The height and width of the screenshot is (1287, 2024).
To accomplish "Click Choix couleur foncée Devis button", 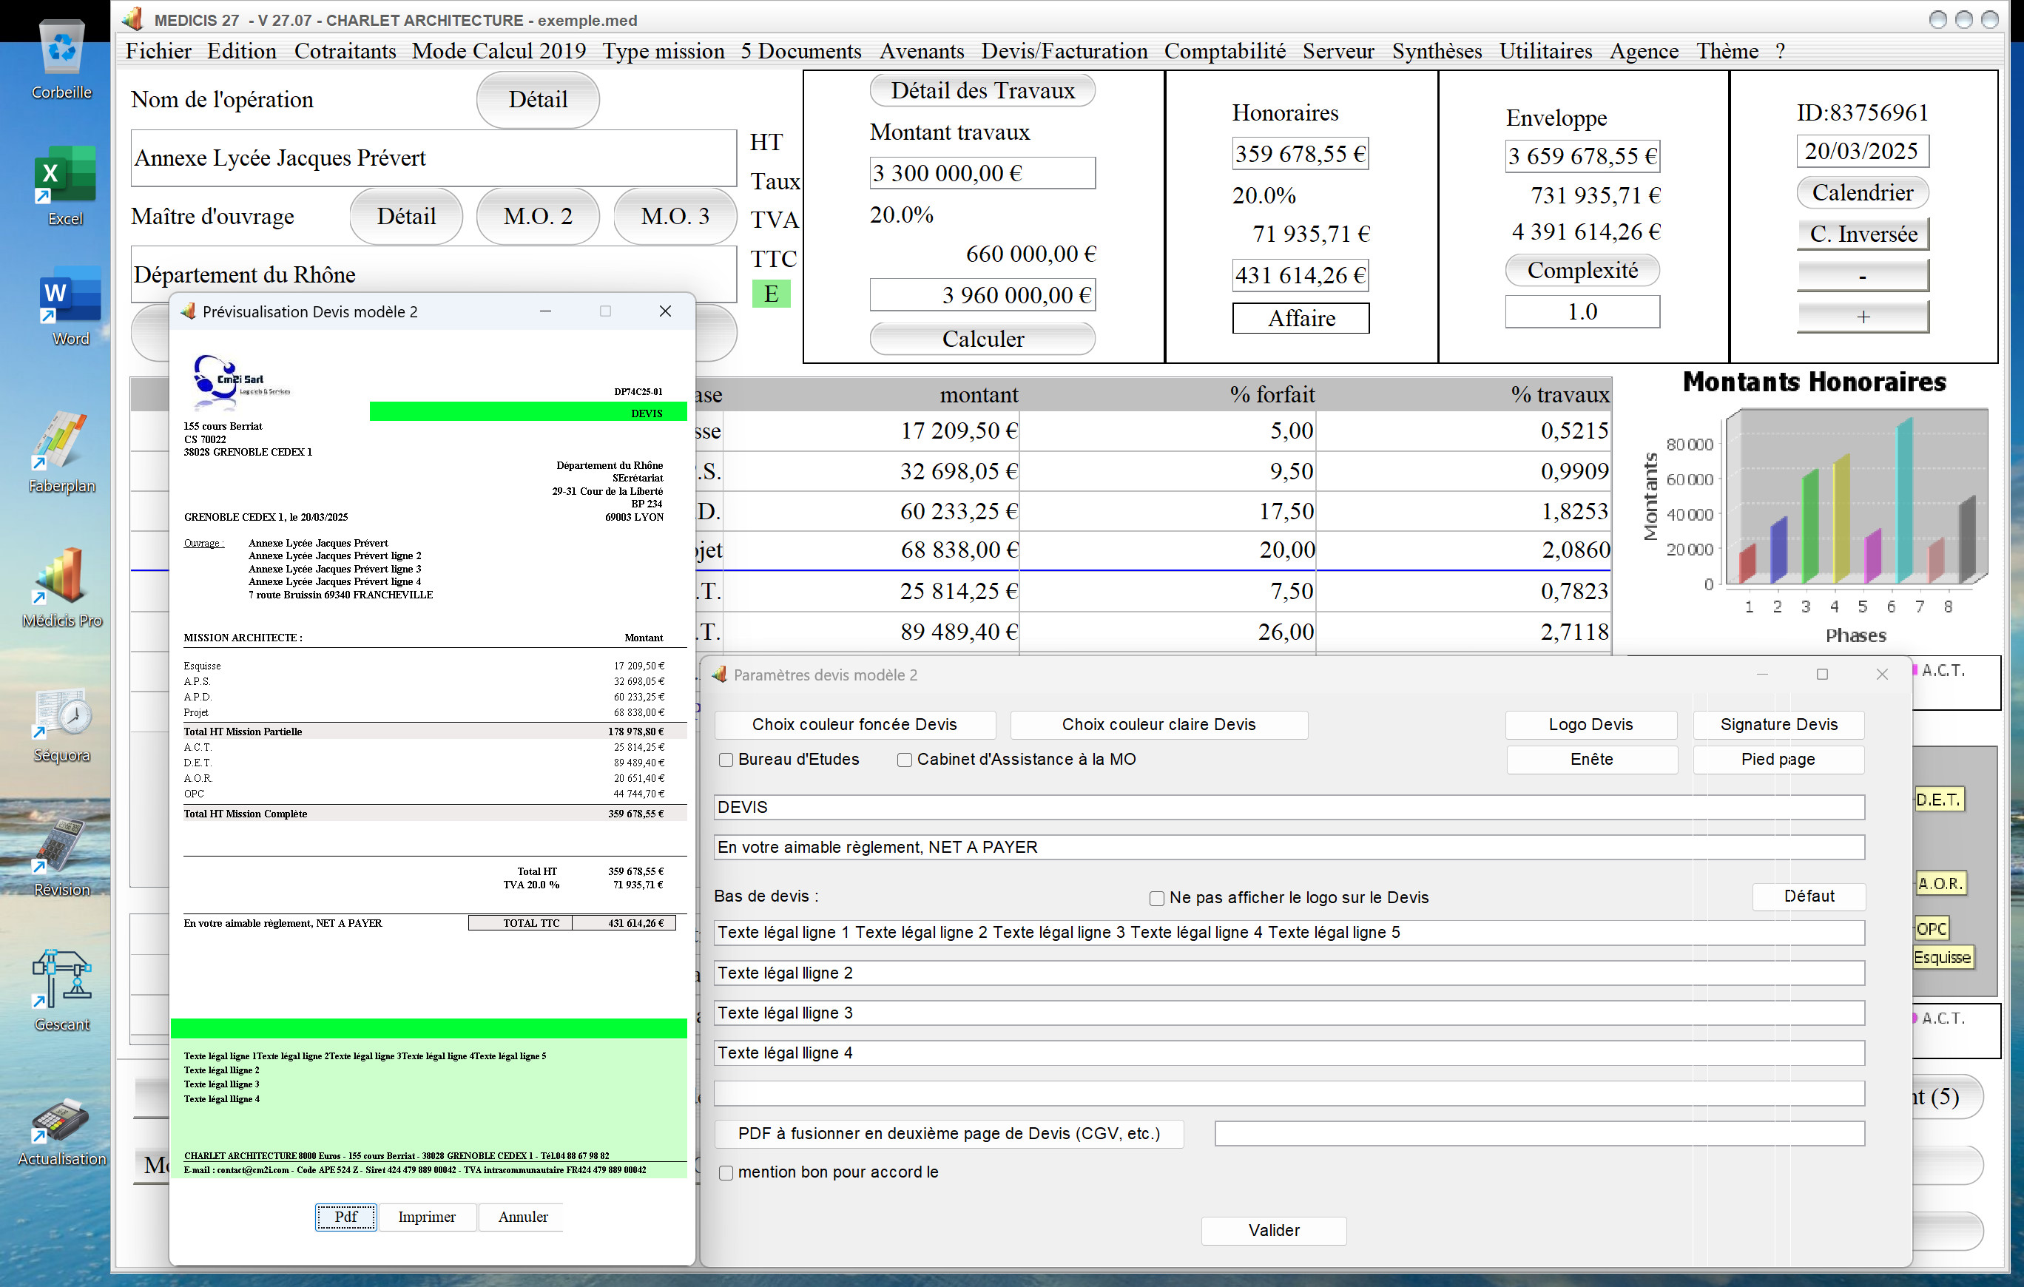I will (x=854, y=725).
